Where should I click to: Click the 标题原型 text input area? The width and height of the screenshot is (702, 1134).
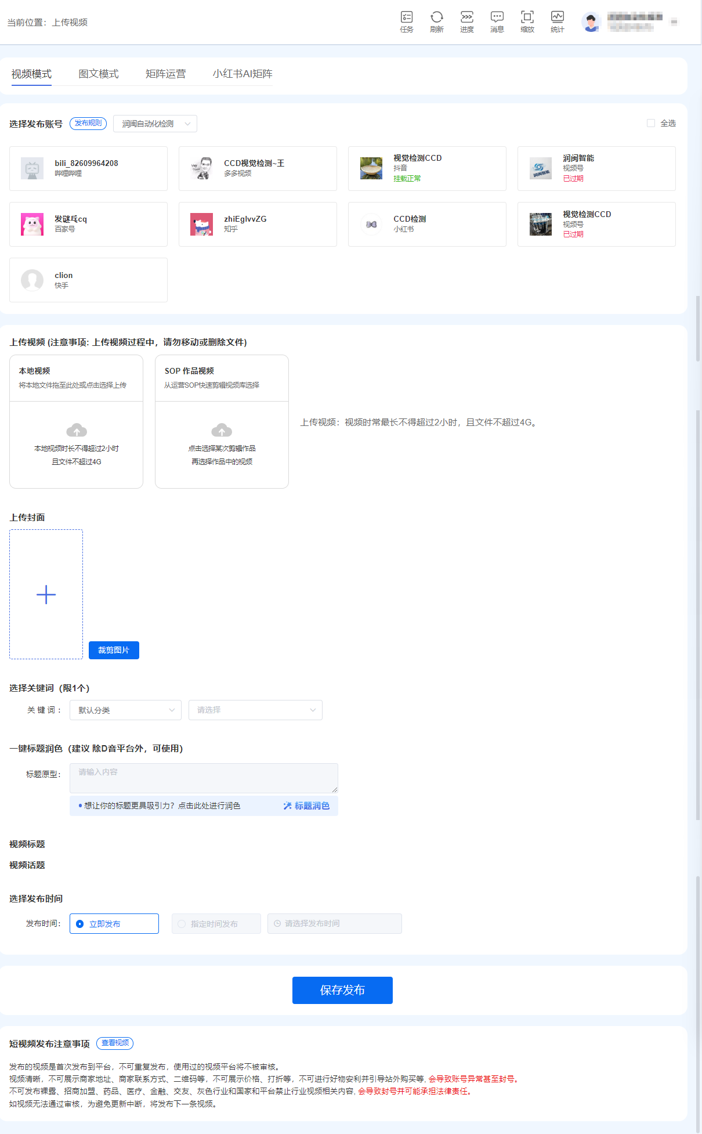(204, 778)
